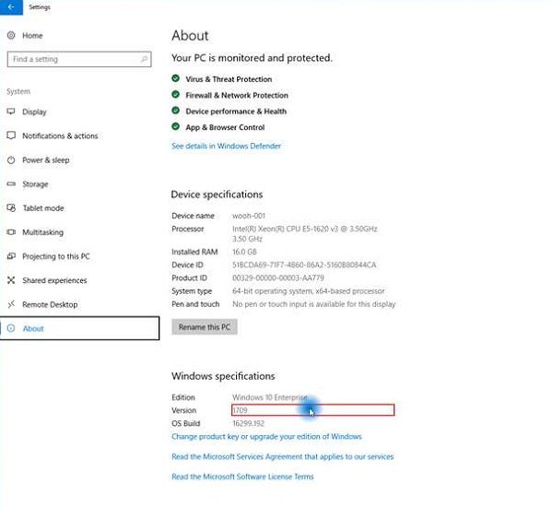Image resolution: width=553 pixels, height=507 pixels.
Task: Click the Shared experiences icon
Action: (11, 280)
